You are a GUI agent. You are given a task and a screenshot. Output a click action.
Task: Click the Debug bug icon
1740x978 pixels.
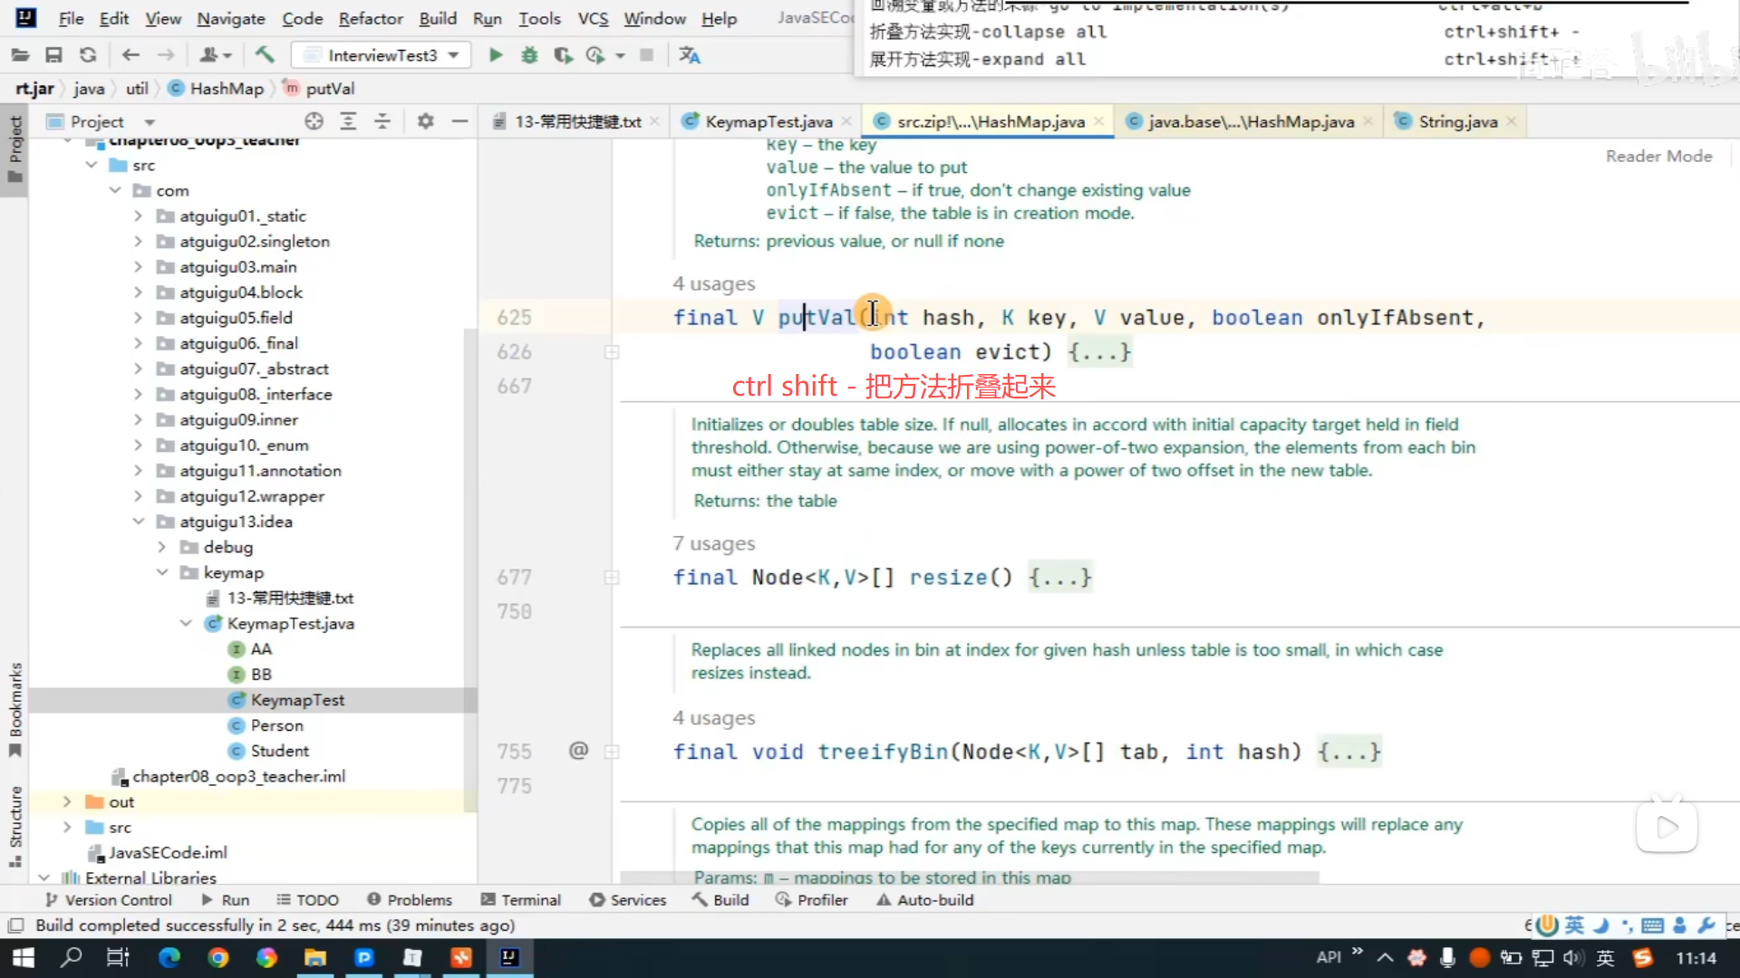tap(529, 55)
